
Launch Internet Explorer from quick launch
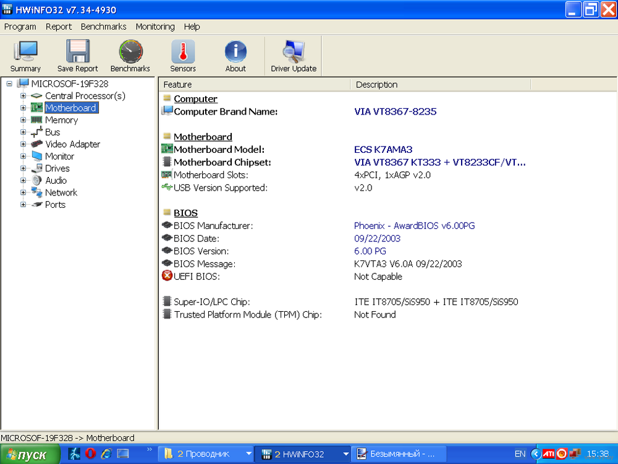(x=106, y=453)
